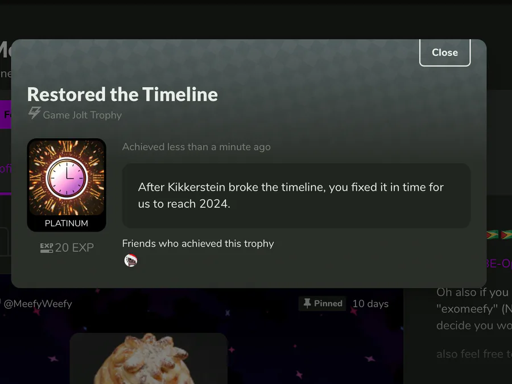Click the 20 EXP value text
This screenshot has height=384, width=512.
tap(75, 248)
